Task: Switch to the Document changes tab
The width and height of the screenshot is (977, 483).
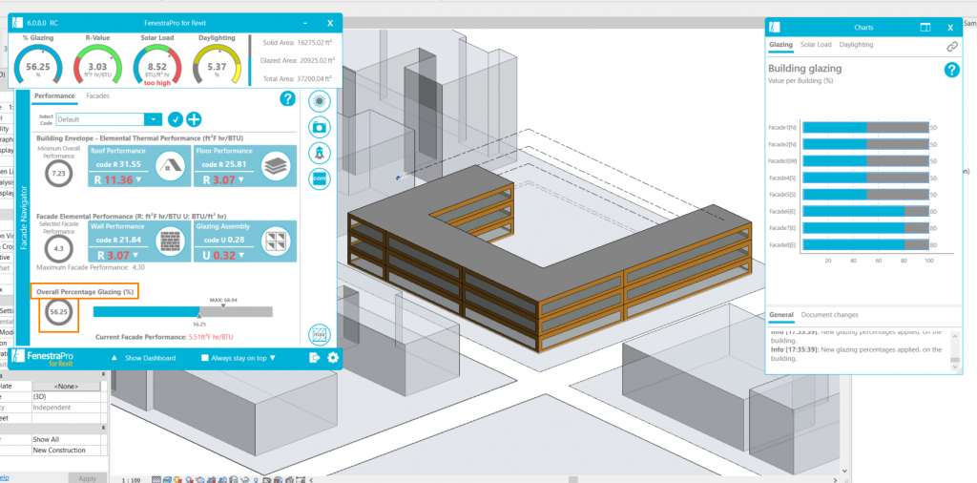Action: click(x=829, y=315)
